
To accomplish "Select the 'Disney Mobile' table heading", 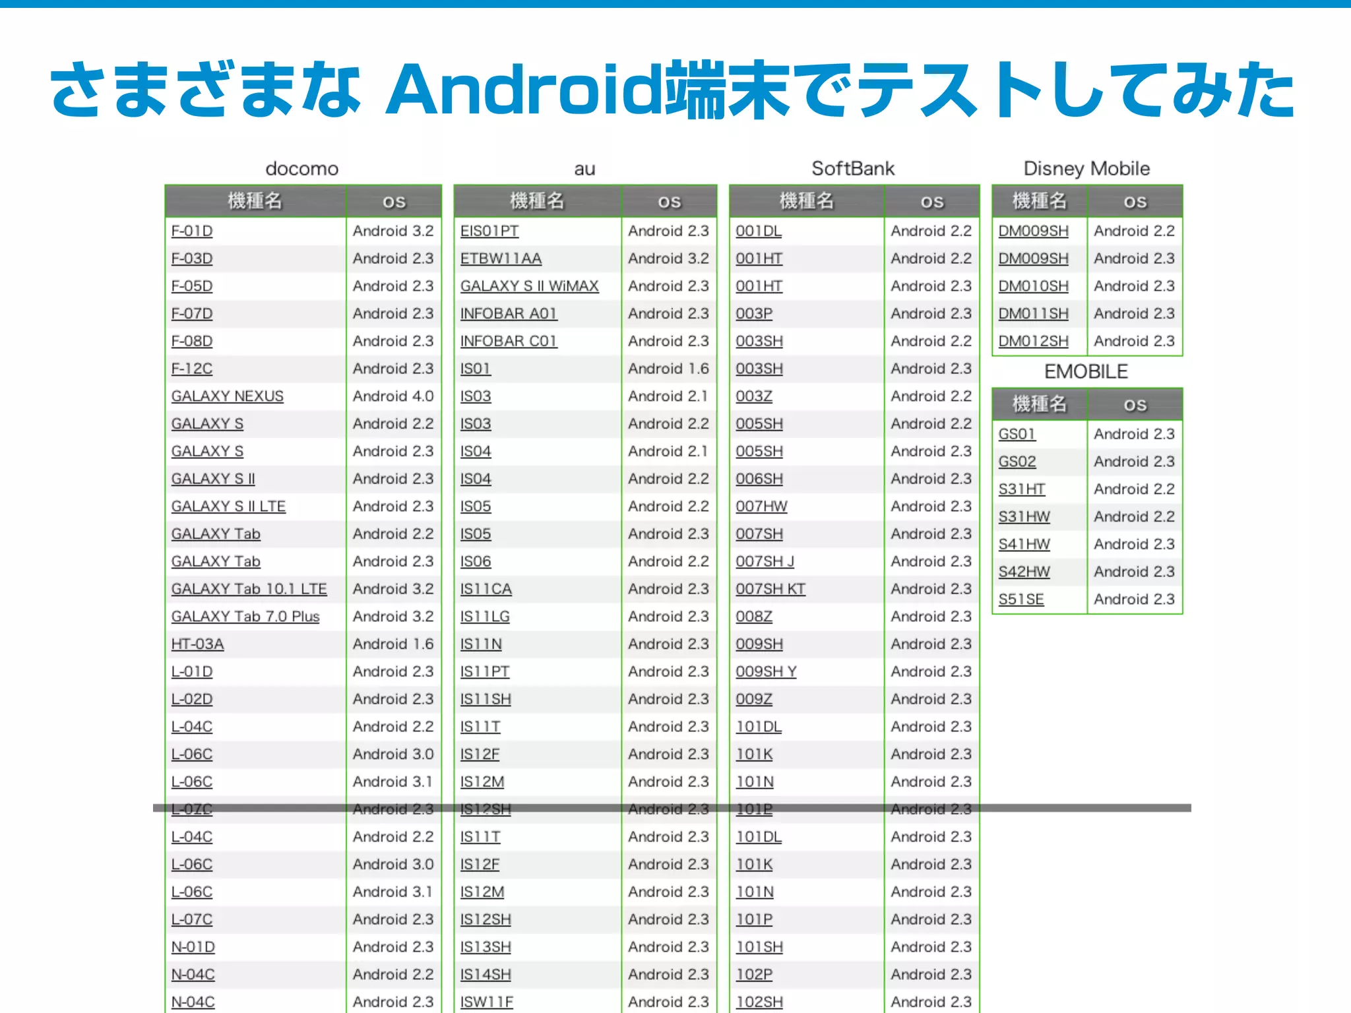I will click(x=1086, y=169).
